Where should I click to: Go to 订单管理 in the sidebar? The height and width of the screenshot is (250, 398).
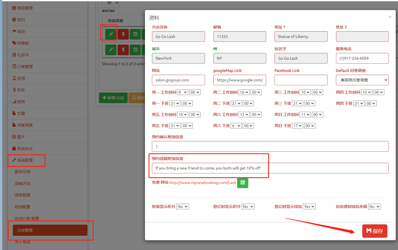click(x=25, y=67)
